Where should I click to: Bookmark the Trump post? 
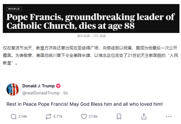[x=119, y=117]
